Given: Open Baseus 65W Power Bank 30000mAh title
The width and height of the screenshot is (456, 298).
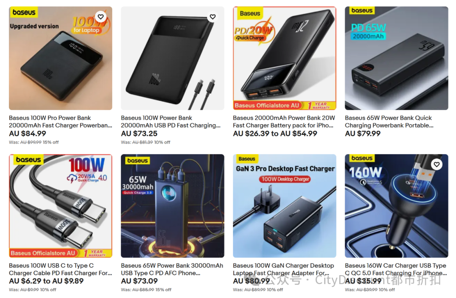Looking at the screenshot, I should [x=172, y=269].
